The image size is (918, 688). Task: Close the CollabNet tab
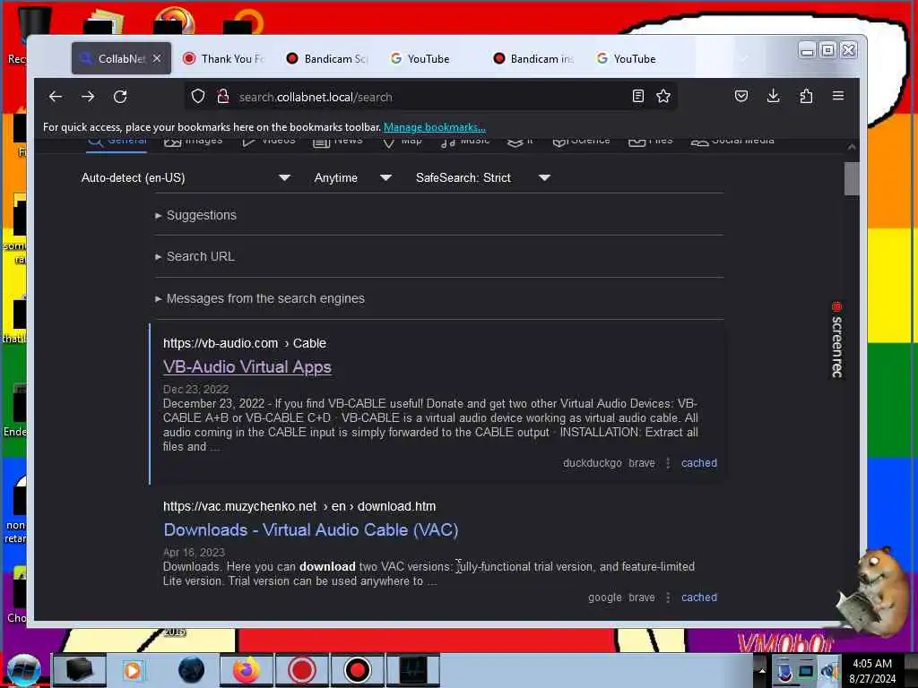tap(157, 58)
